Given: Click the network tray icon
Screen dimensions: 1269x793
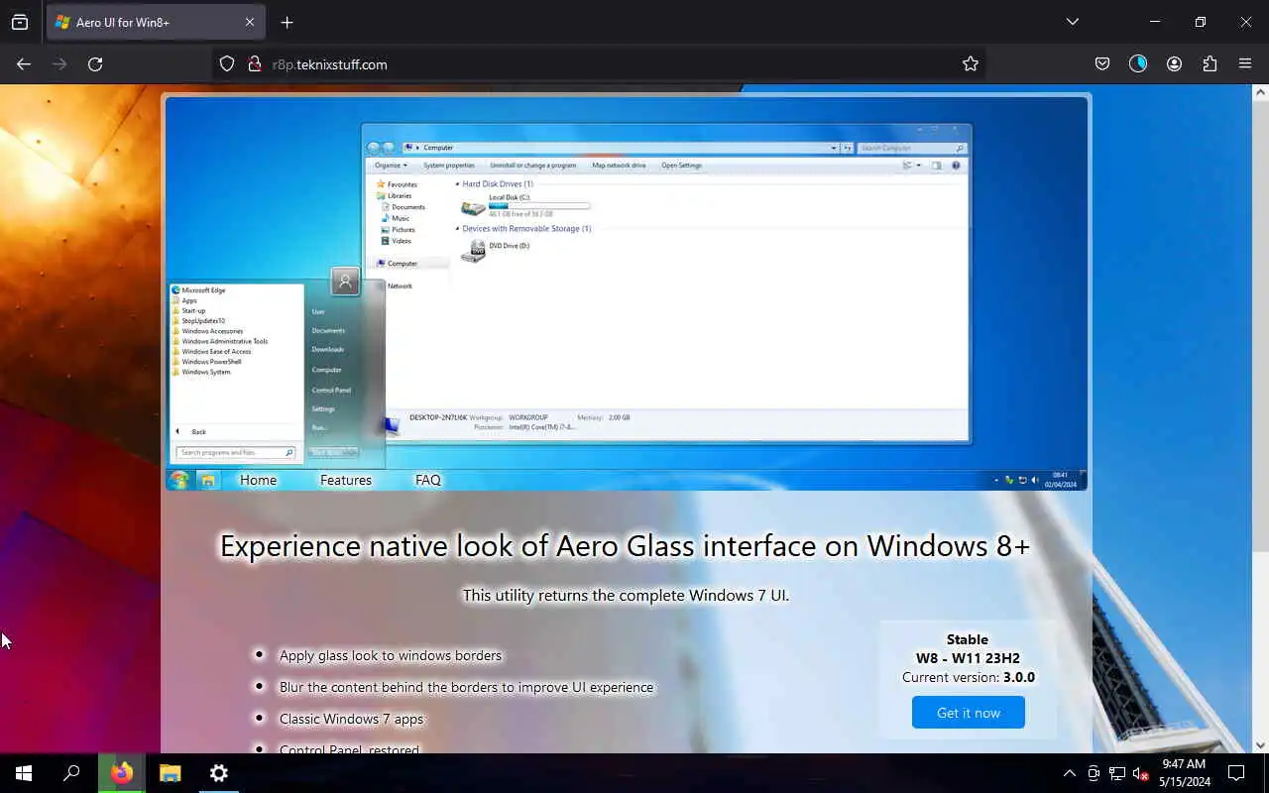Looking at the screenshot, I should (1117, 773).
